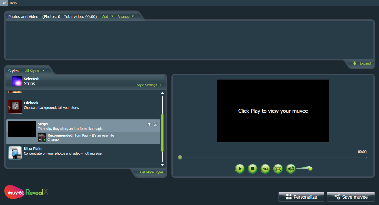Click the styles list scroll down arrow

(x=163, y=165)
